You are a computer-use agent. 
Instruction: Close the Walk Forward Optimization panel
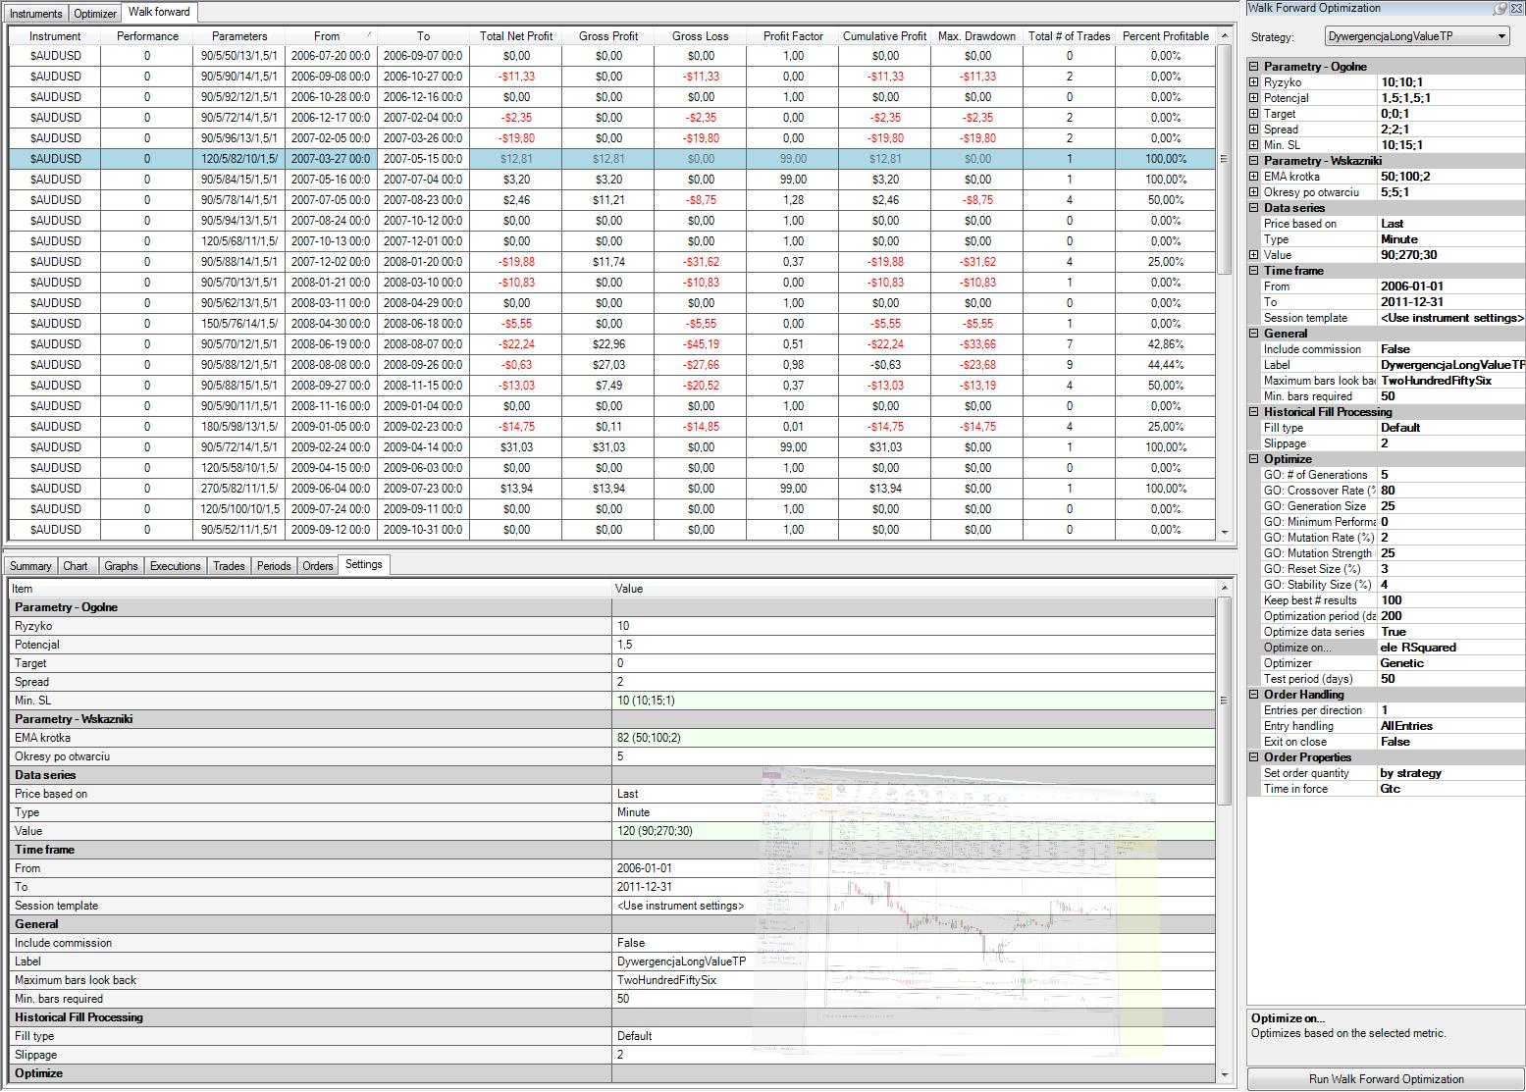point(1515,8)
